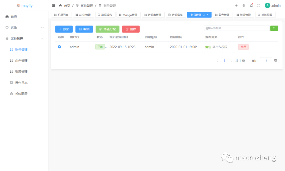Refresh the 账号管理 tab via reload icon
The width and height of the screenshot is (285, 171).
[x=203, y=15]
